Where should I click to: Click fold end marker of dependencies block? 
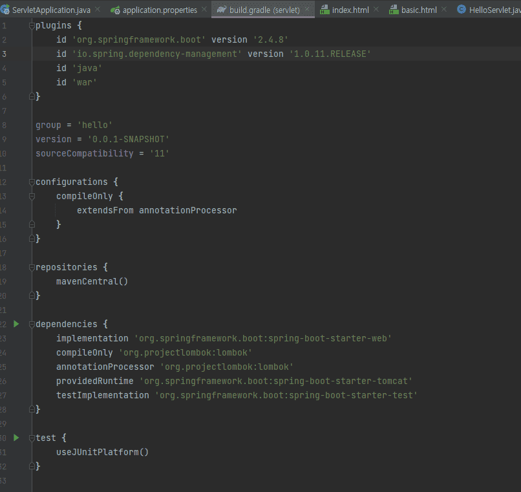(32, 409)
